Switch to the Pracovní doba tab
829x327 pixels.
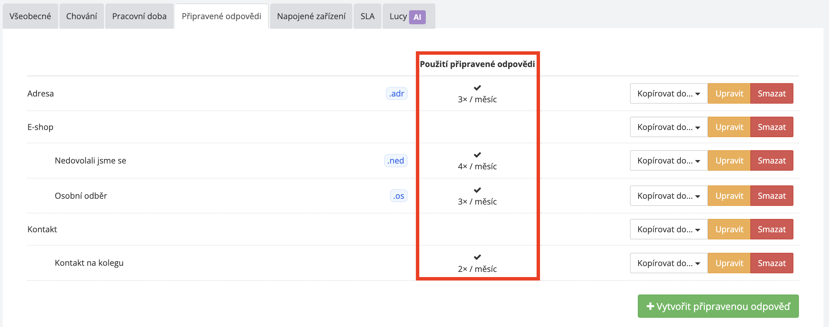(139, 16)
